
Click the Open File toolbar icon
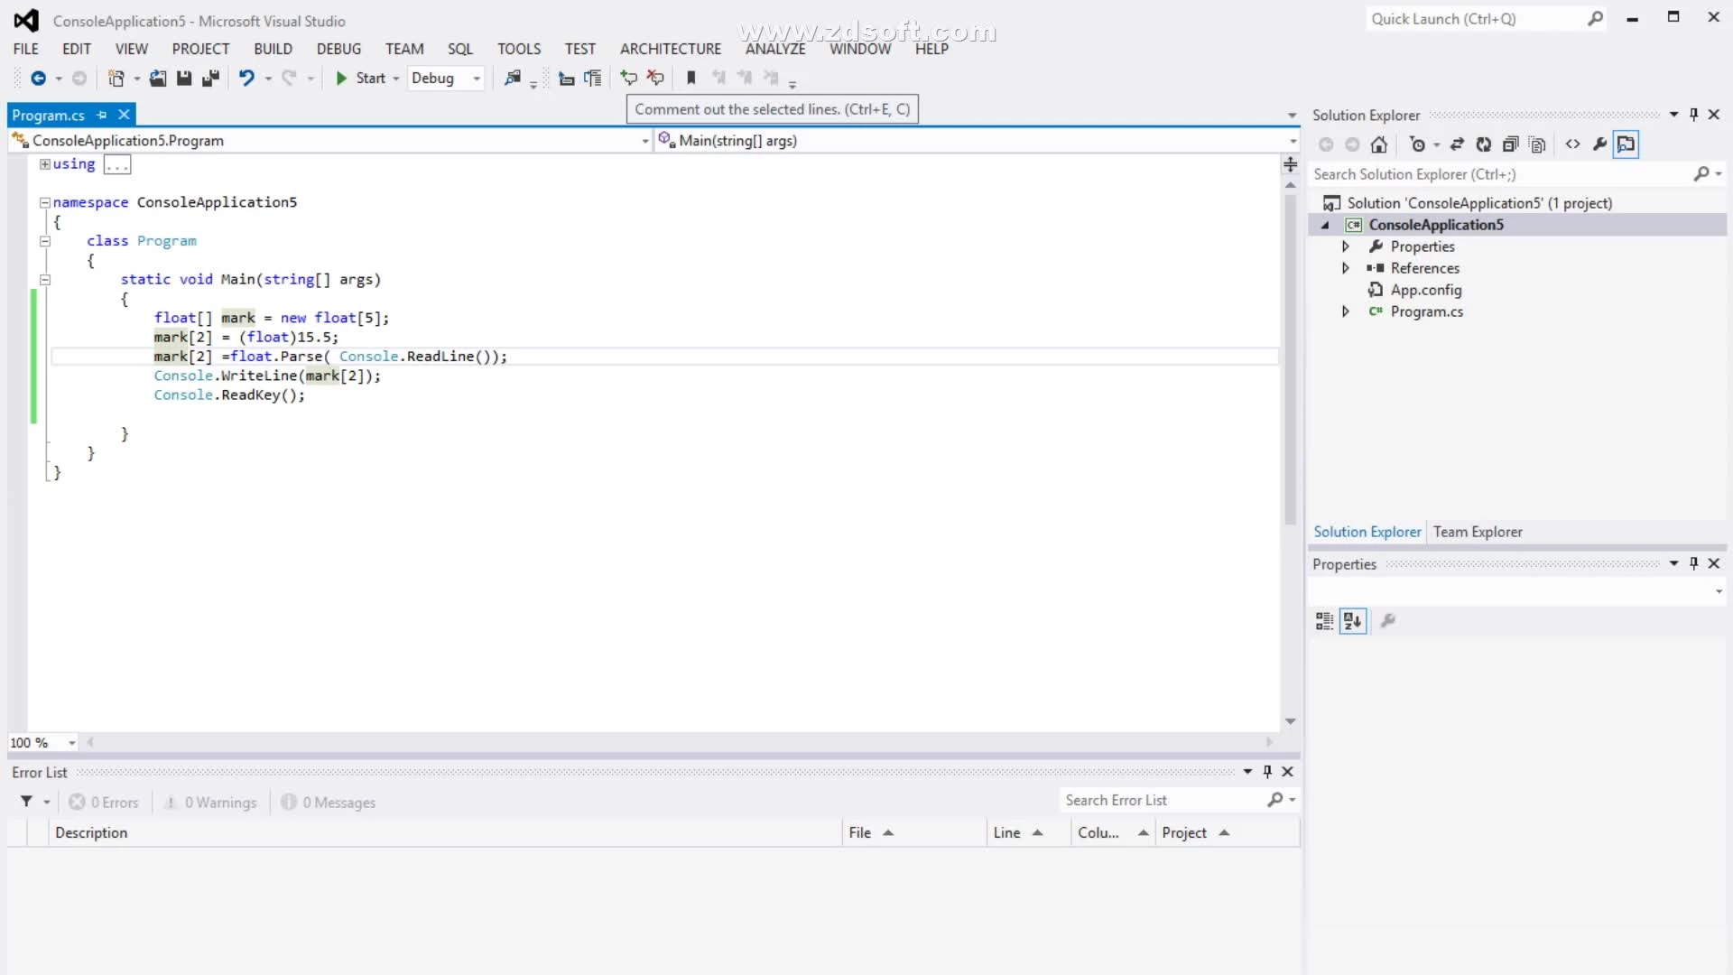[x=158, y=79]
